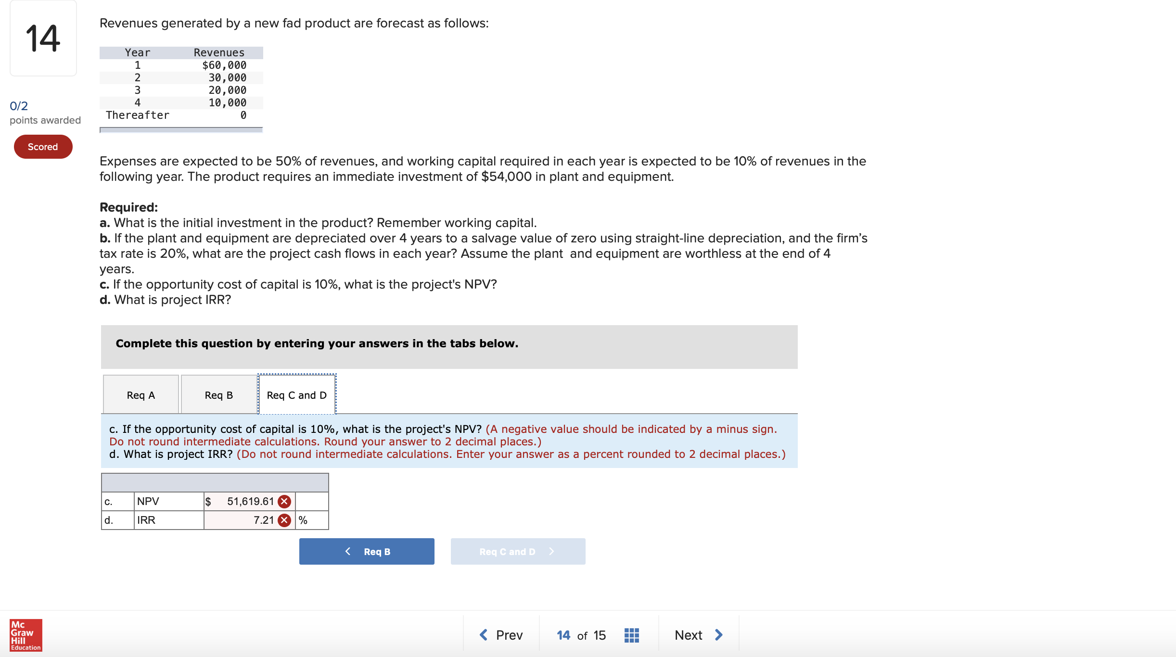The width and height of the screenshot is (1176, 657).
Task: Go to the previous question
Action: click(x=501, y=635)
